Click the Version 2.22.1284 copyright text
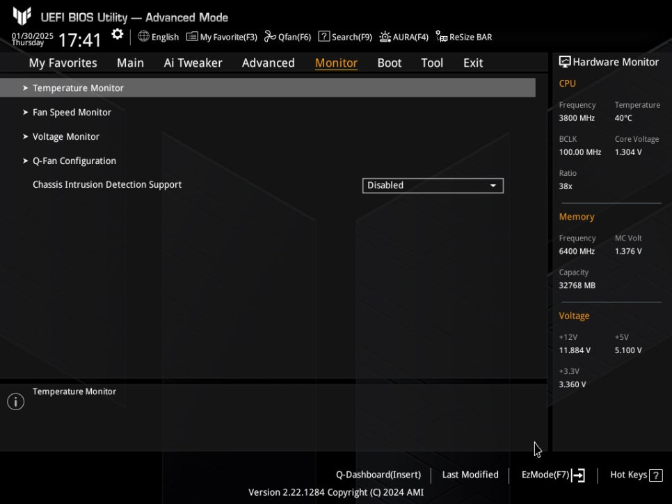 tap(336, 492)
